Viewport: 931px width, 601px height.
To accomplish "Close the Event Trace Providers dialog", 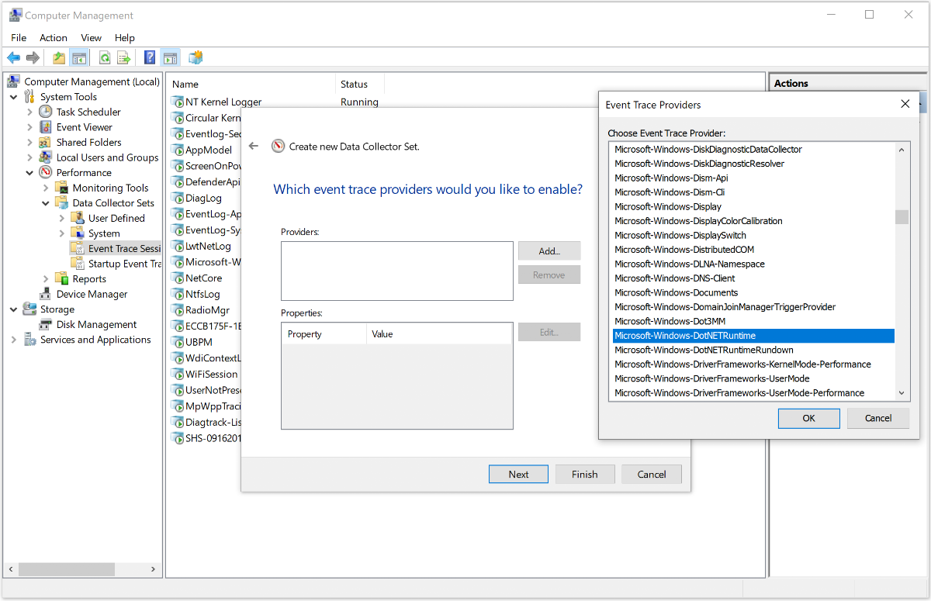I will pyautogui.click(x=905, y=104).
